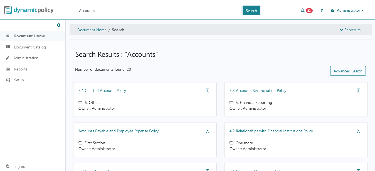Bookmark the 5.3 Accounts Reconciliation Policy
Image resolution: width=375 pixels, height=171 pixels.
[x=358, y=91]
